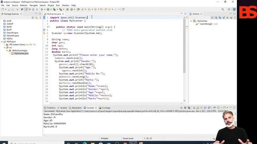Click the Debug bug icon in toolbar

pos(42,9)
